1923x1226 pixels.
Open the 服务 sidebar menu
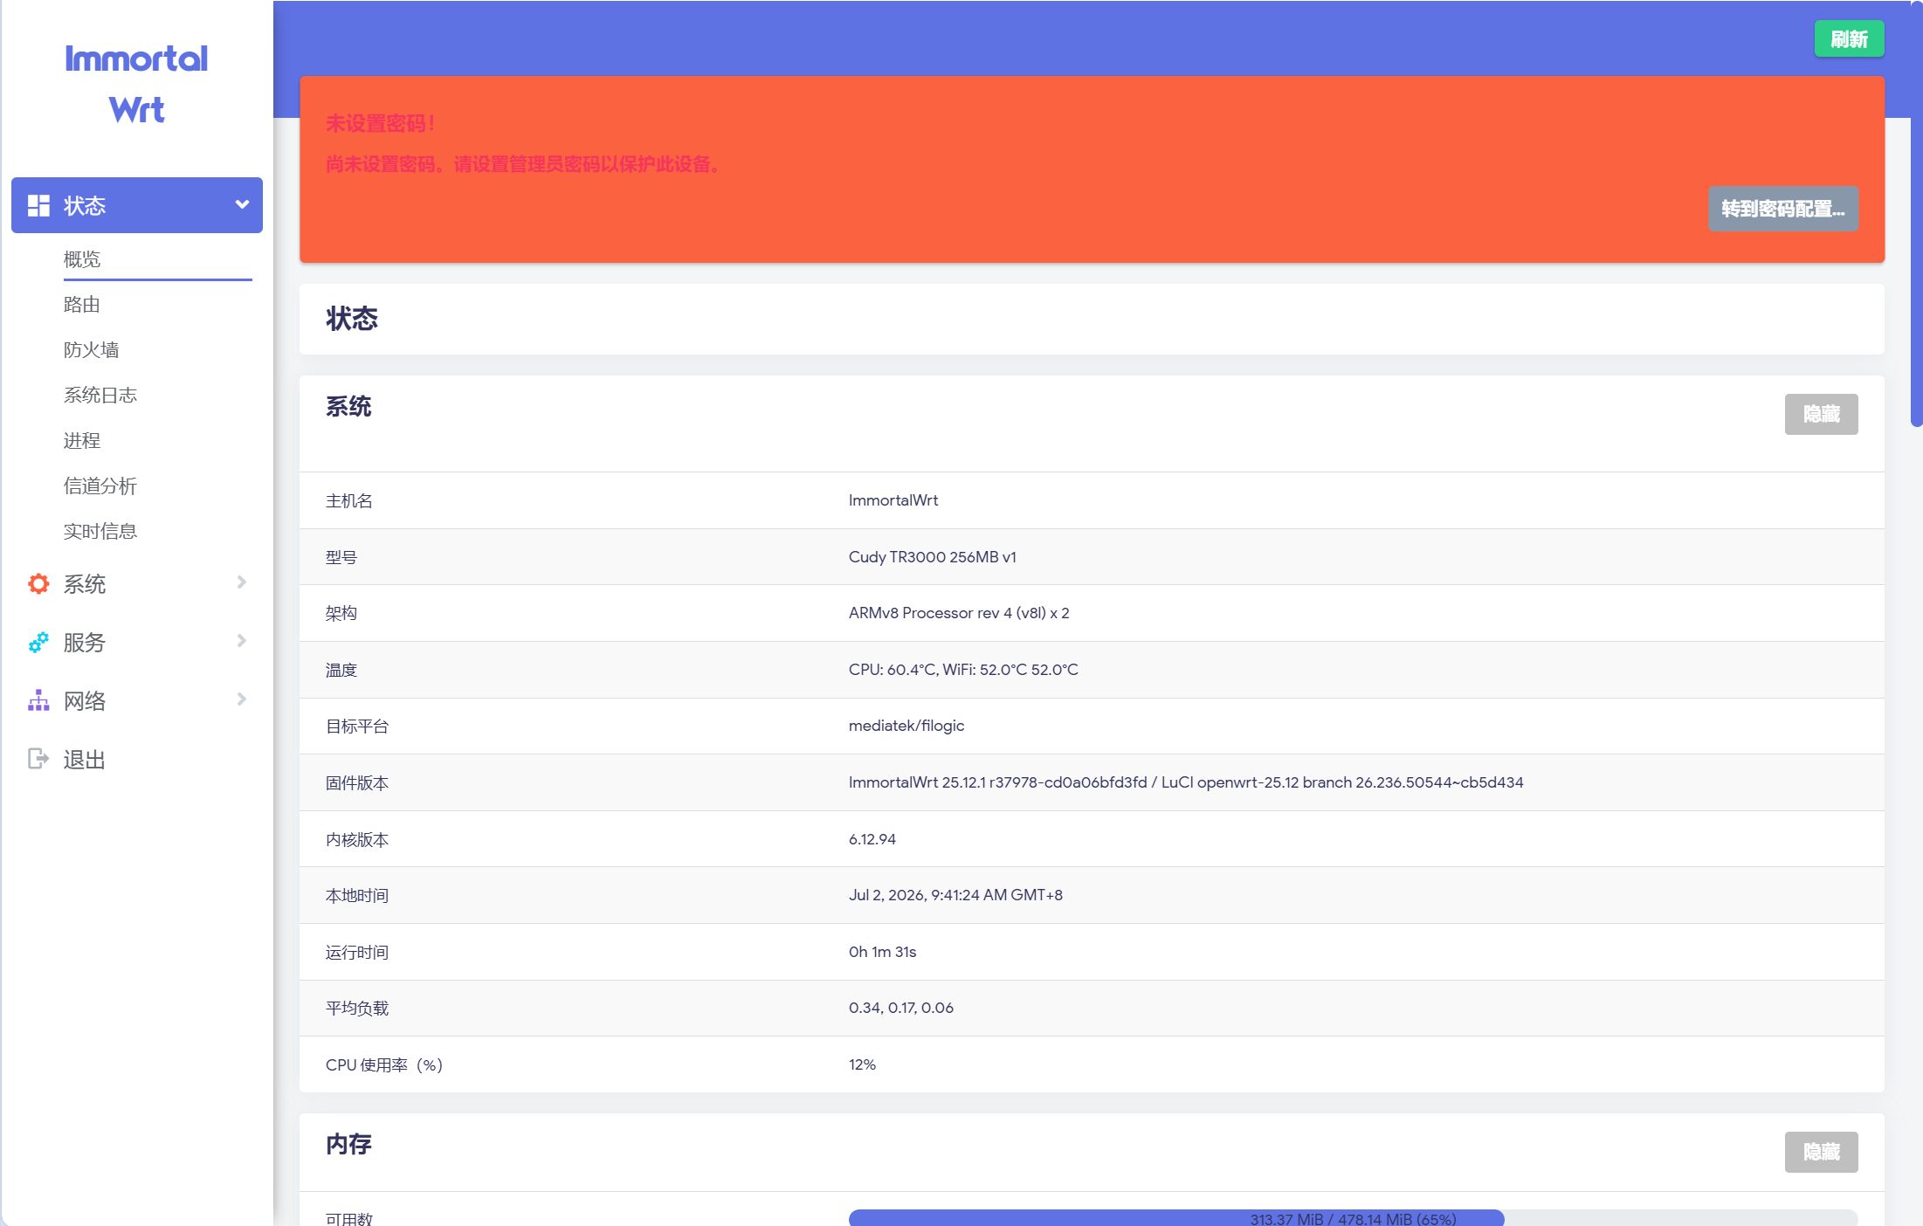137,642
